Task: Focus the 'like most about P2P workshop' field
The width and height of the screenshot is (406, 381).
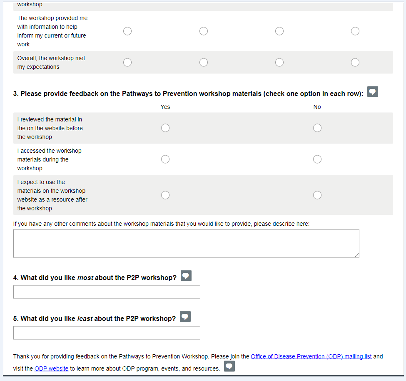Action: click(107, 292)
